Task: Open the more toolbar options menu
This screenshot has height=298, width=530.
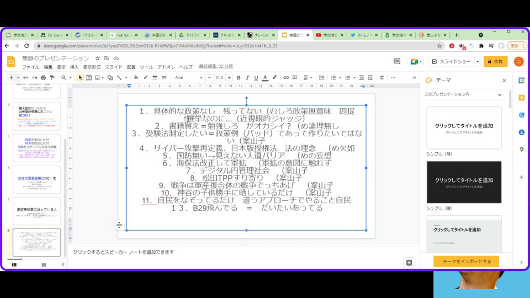Action: 393,78
